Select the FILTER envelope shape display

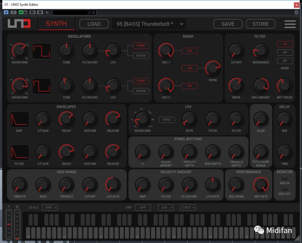pyautogui.click(x=19, y=152)
